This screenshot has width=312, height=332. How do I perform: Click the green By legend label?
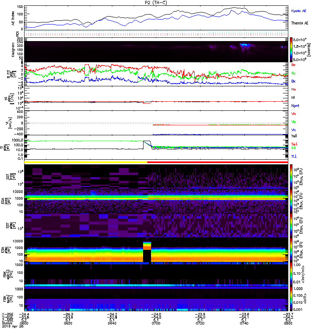click(x=293, y=73)
